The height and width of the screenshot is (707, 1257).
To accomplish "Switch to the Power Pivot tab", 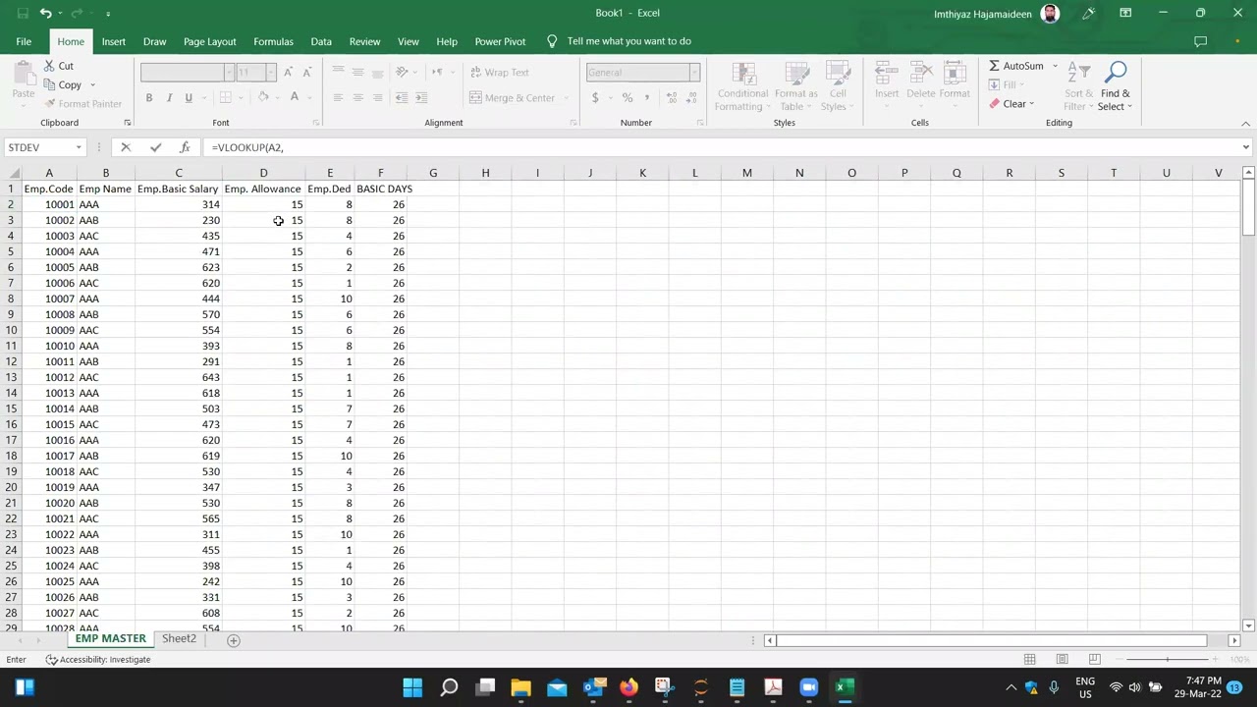I will (500, 41).
